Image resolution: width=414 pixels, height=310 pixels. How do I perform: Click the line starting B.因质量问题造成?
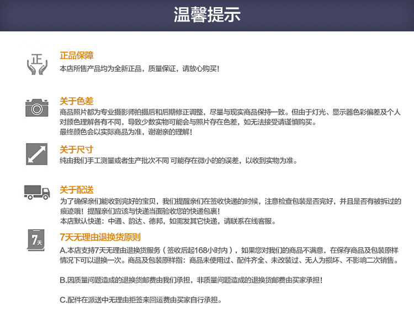tap(191, 280)
